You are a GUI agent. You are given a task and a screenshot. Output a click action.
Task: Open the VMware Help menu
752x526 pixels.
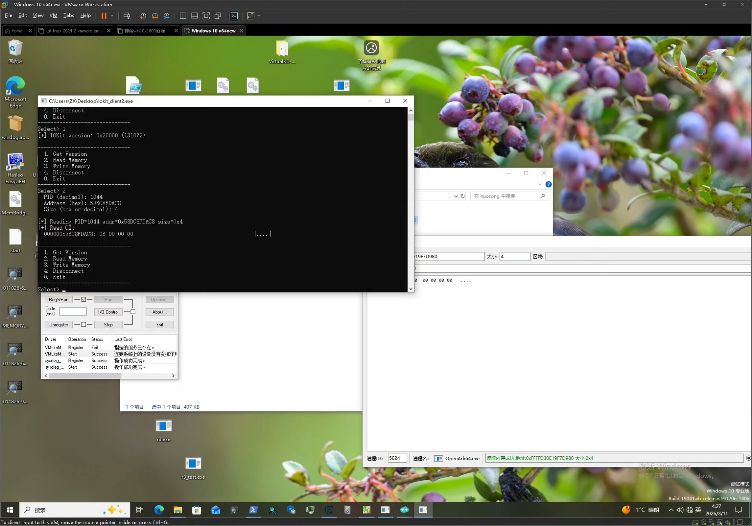click(x=85, y=15)
